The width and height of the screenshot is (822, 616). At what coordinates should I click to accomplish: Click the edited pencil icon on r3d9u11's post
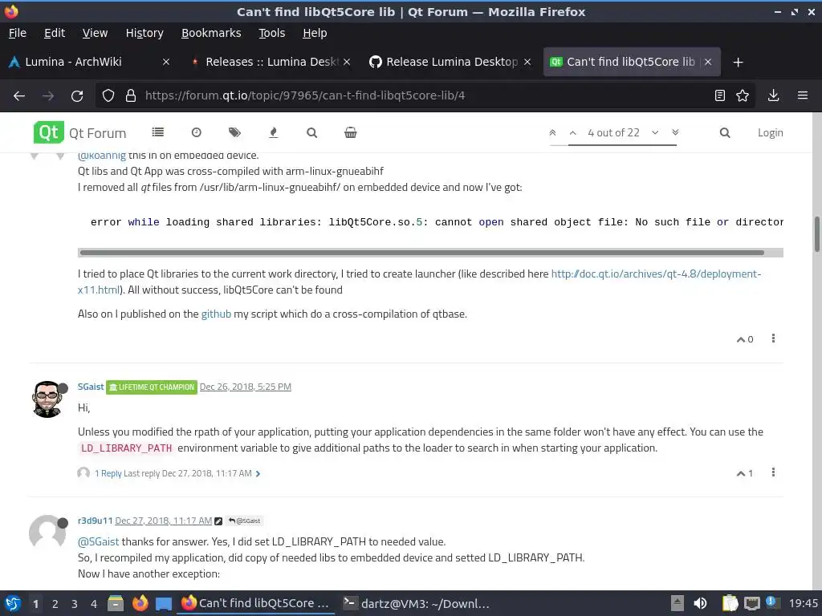[218, 521]
